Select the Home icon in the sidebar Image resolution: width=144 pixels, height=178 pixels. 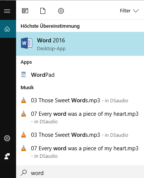tap(7, 29)
